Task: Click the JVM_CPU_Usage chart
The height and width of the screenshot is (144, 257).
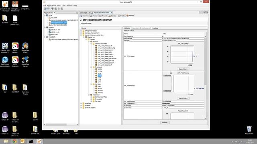Action: point(182,54)
